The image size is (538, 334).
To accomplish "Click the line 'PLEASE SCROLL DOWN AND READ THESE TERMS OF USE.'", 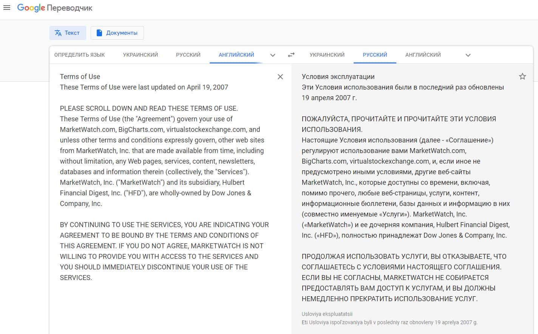I will click(149, 108).
